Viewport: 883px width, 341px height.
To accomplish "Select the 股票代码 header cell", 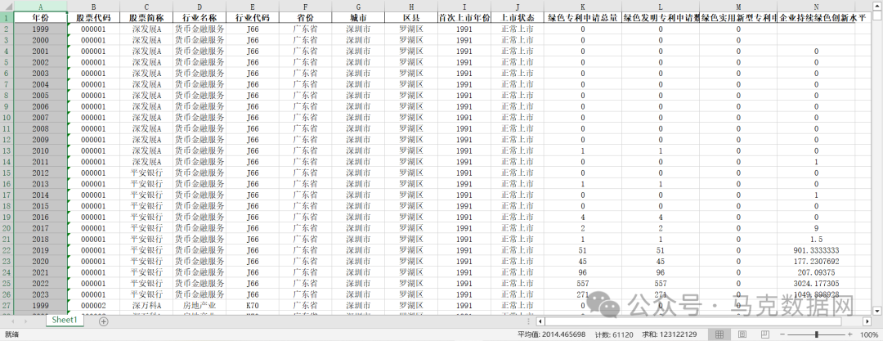I will [x=93, y=18].
